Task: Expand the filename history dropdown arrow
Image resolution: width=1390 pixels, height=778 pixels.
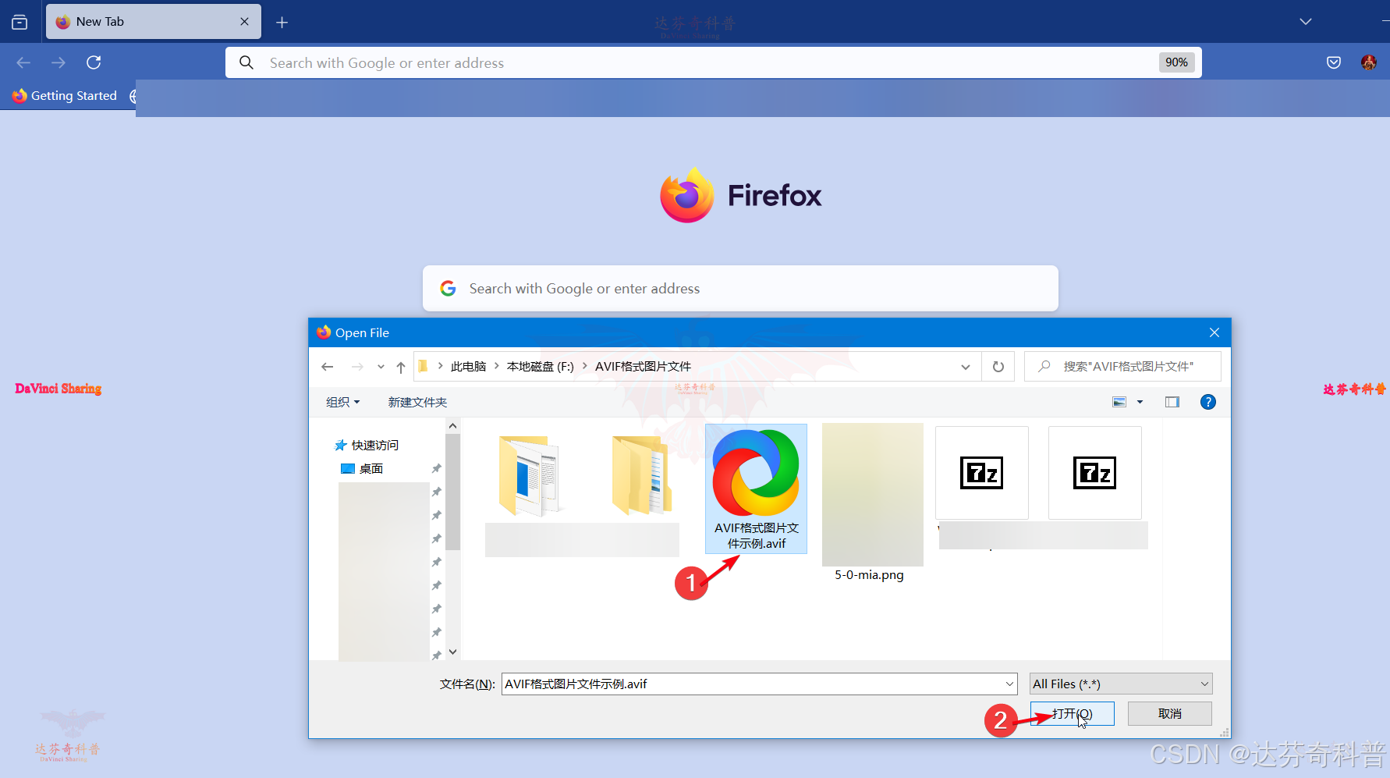Action: 1010,684
